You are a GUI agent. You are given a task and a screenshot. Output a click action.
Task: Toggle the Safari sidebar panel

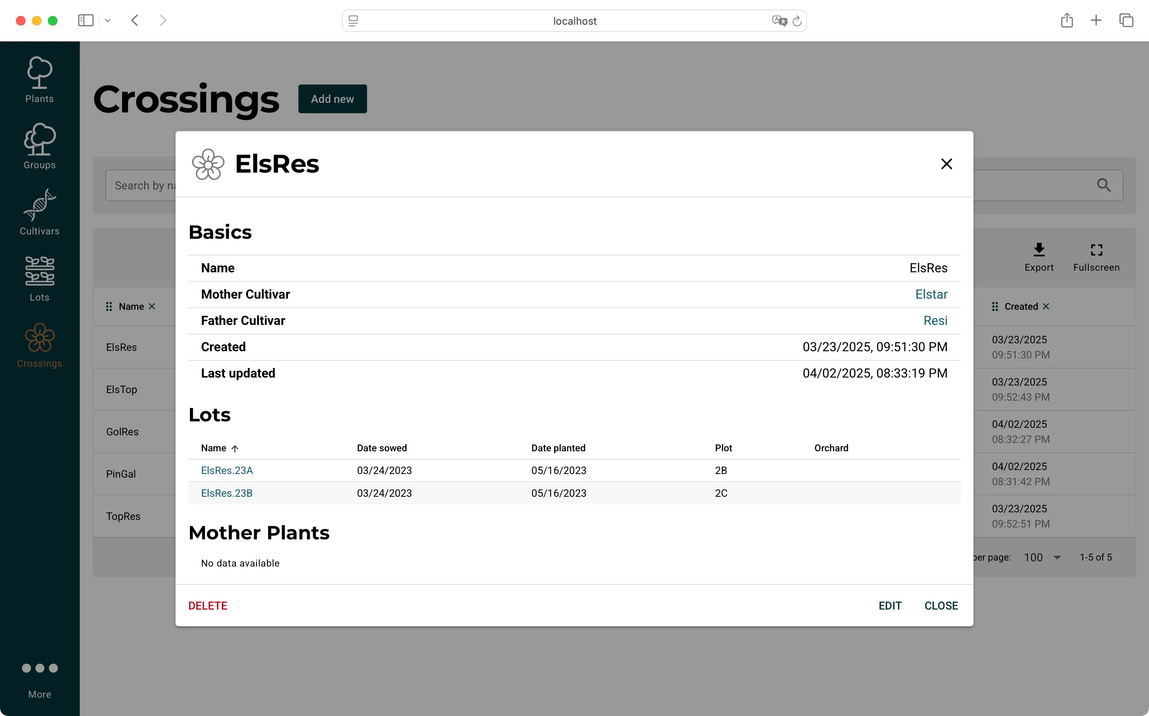(85, 20)
